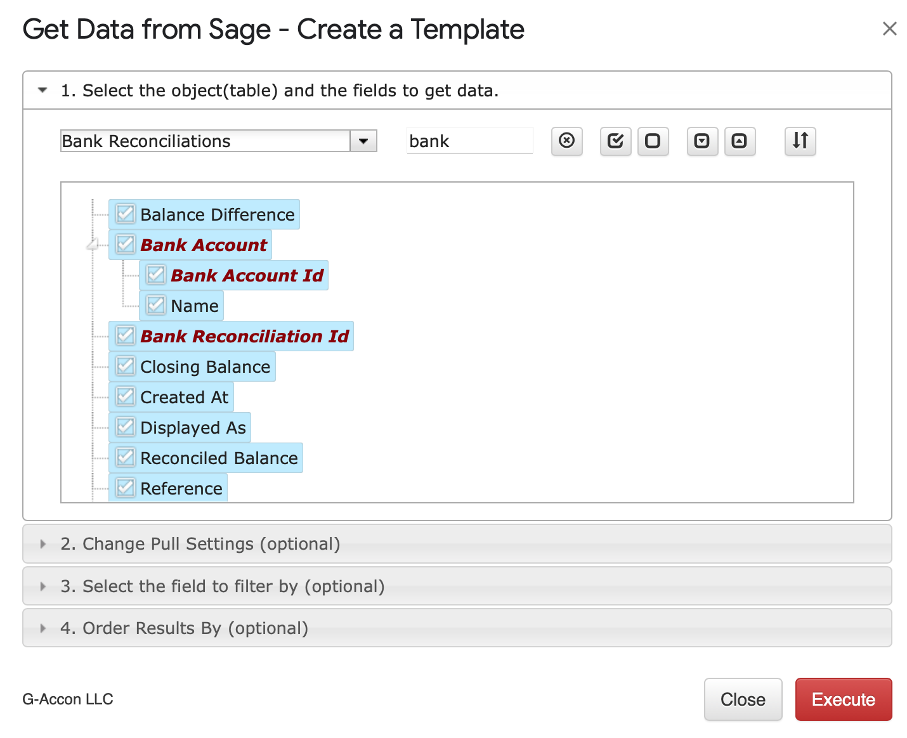Click the Created At field label
The height and width of the screenshot is (738, 907).
pyautogui.click(x=185, y=397)
